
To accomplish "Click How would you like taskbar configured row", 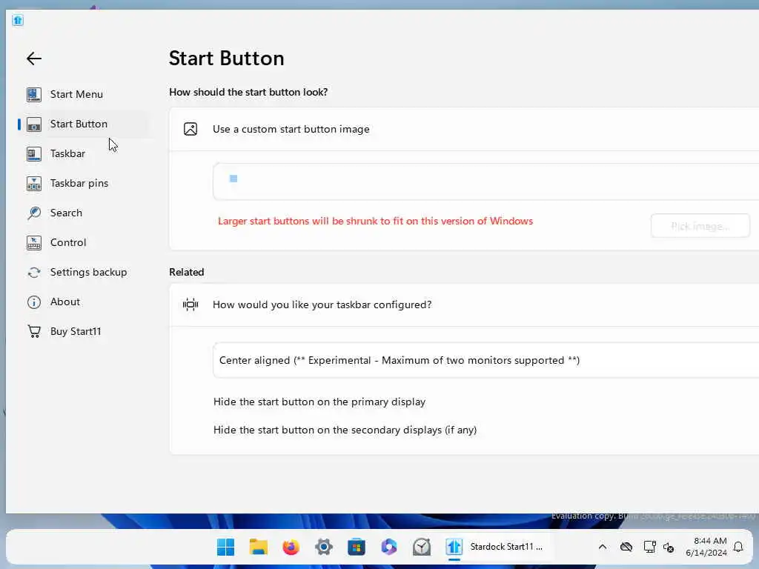I will (464, 305).
